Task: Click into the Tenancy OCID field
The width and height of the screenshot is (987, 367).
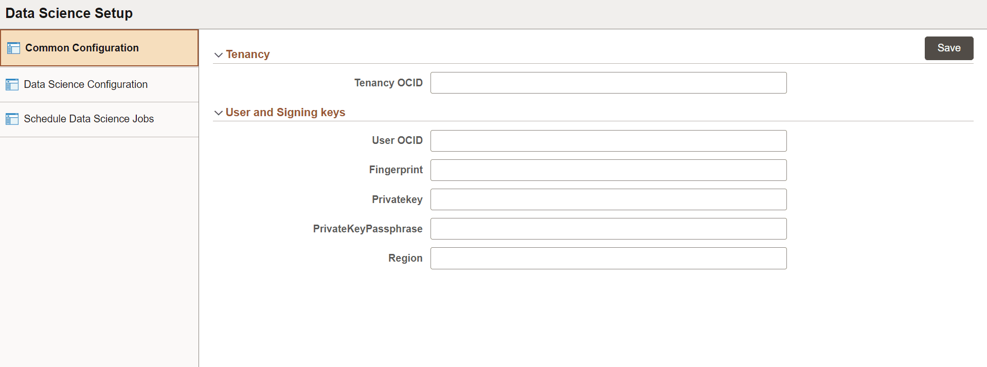Action: pos(608,82)
